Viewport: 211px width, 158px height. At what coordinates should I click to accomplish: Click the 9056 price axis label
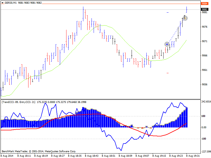point(205,85)
